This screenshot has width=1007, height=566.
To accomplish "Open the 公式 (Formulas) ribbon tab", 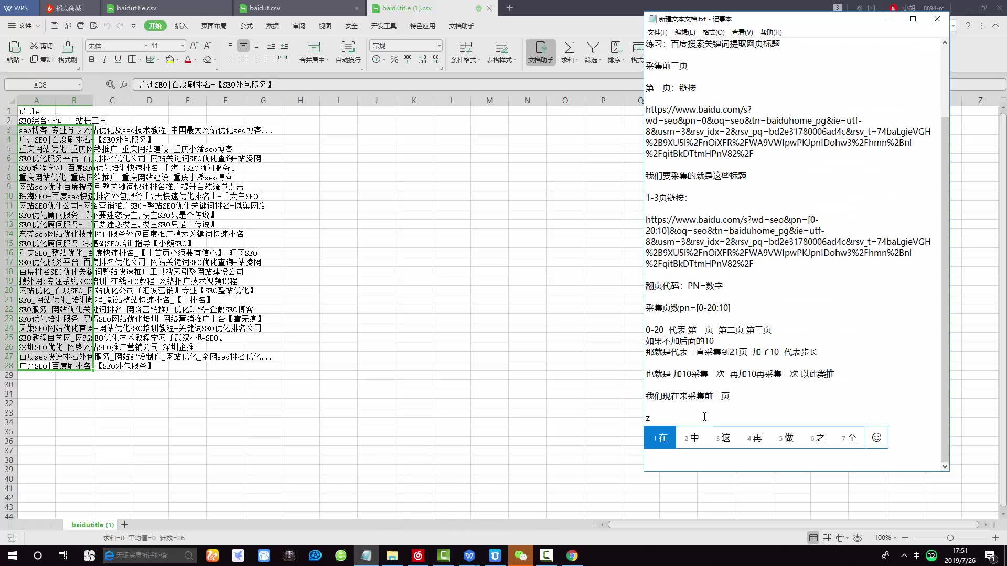I will pyautogui.click(x=247, y=26).
